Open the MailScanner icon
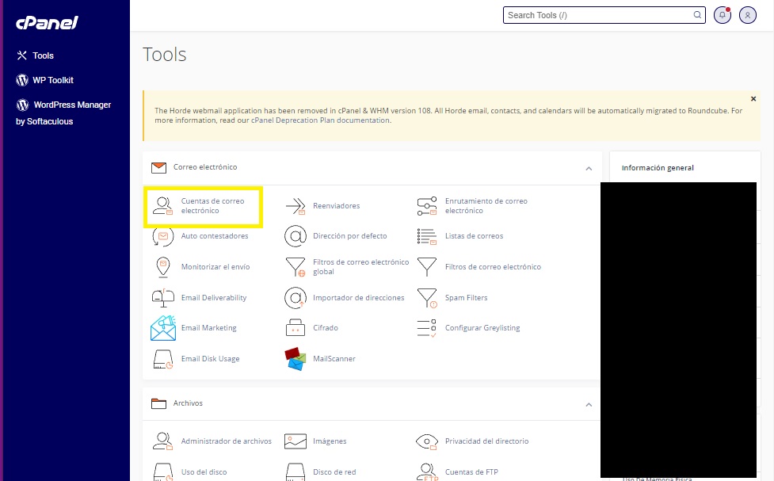 295,359
